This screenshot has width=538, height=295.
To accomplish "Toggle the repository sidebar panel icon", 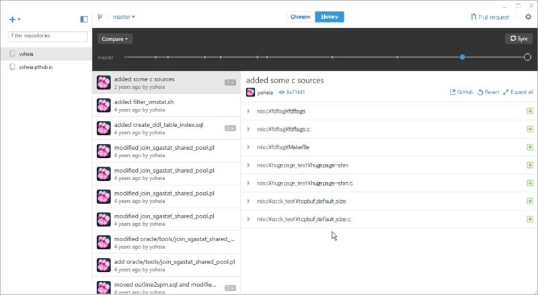I will coord(84,19).
